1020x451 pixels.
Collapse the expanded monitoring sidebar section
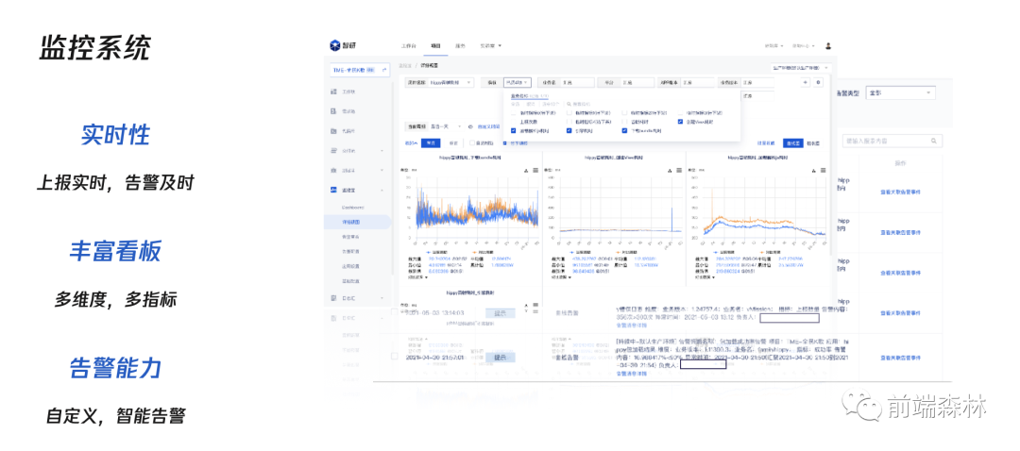(382, 190)
